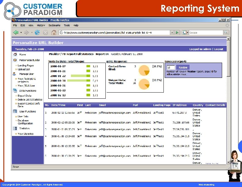Open the Landing Pages sidebar link
This screenshot has height=187, width=242.
tap(26, 65)
